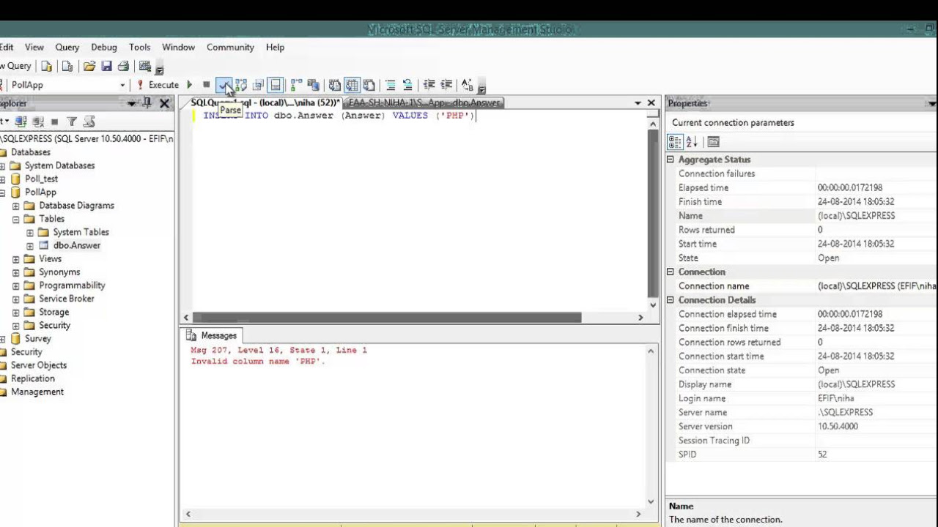Collapse the Tables folder node

16,219
